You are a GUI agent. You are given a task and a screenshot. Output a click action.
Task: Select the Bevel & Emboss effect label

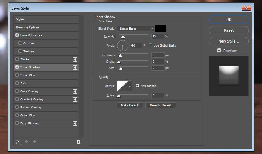[31, 35]
